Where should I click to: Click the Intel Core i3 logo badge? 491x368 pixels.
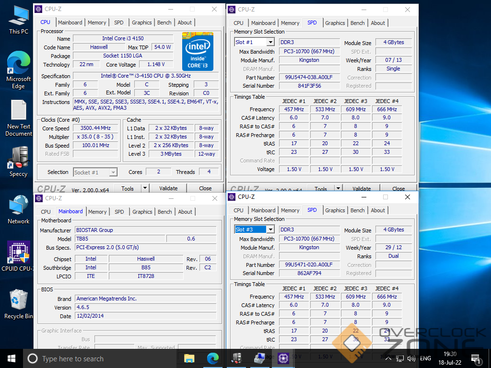point(198,52)
